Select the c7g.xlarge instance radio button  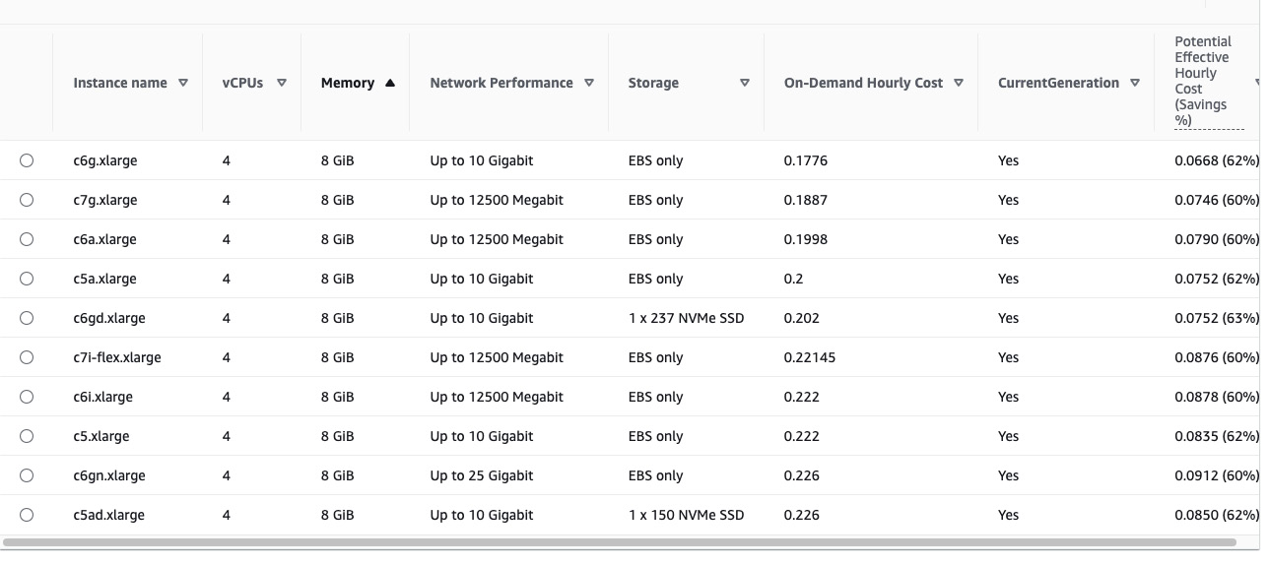point(27,200)
